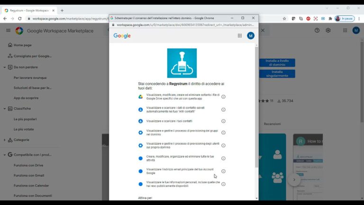The image size is (364, 205).
Task: Click account avatar M in consent popup
Action: pos(250,36)
